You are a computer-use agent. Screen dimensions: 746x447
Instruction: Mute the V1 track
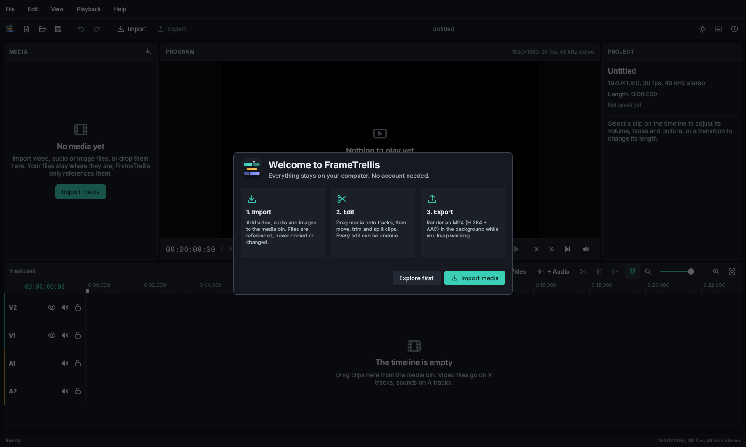coord(65,335)
